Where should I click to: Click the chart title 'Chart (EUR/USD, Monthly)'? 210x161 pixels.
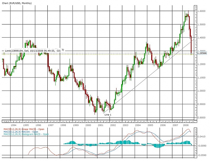(17, 3)
